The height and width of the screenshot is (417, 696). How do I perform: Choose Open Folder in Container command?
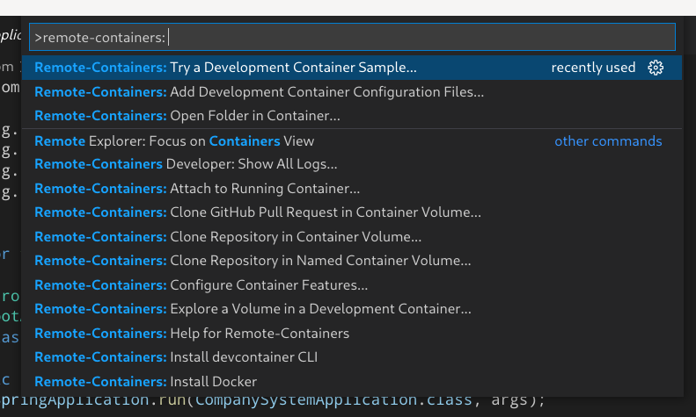click(x=352, y=116)
